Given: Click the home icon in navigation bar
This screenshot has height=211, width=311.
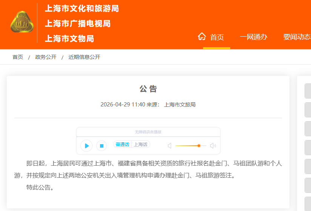Looking at the screenshot, I should coord(202,37).
